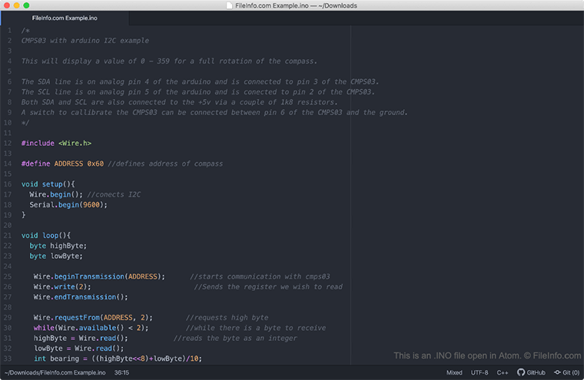The height and width of the screenshot is (380, 584).
Task: Click comment 'CMPS03 with arduino I2C example'
Action: click(x=85, y=41)
